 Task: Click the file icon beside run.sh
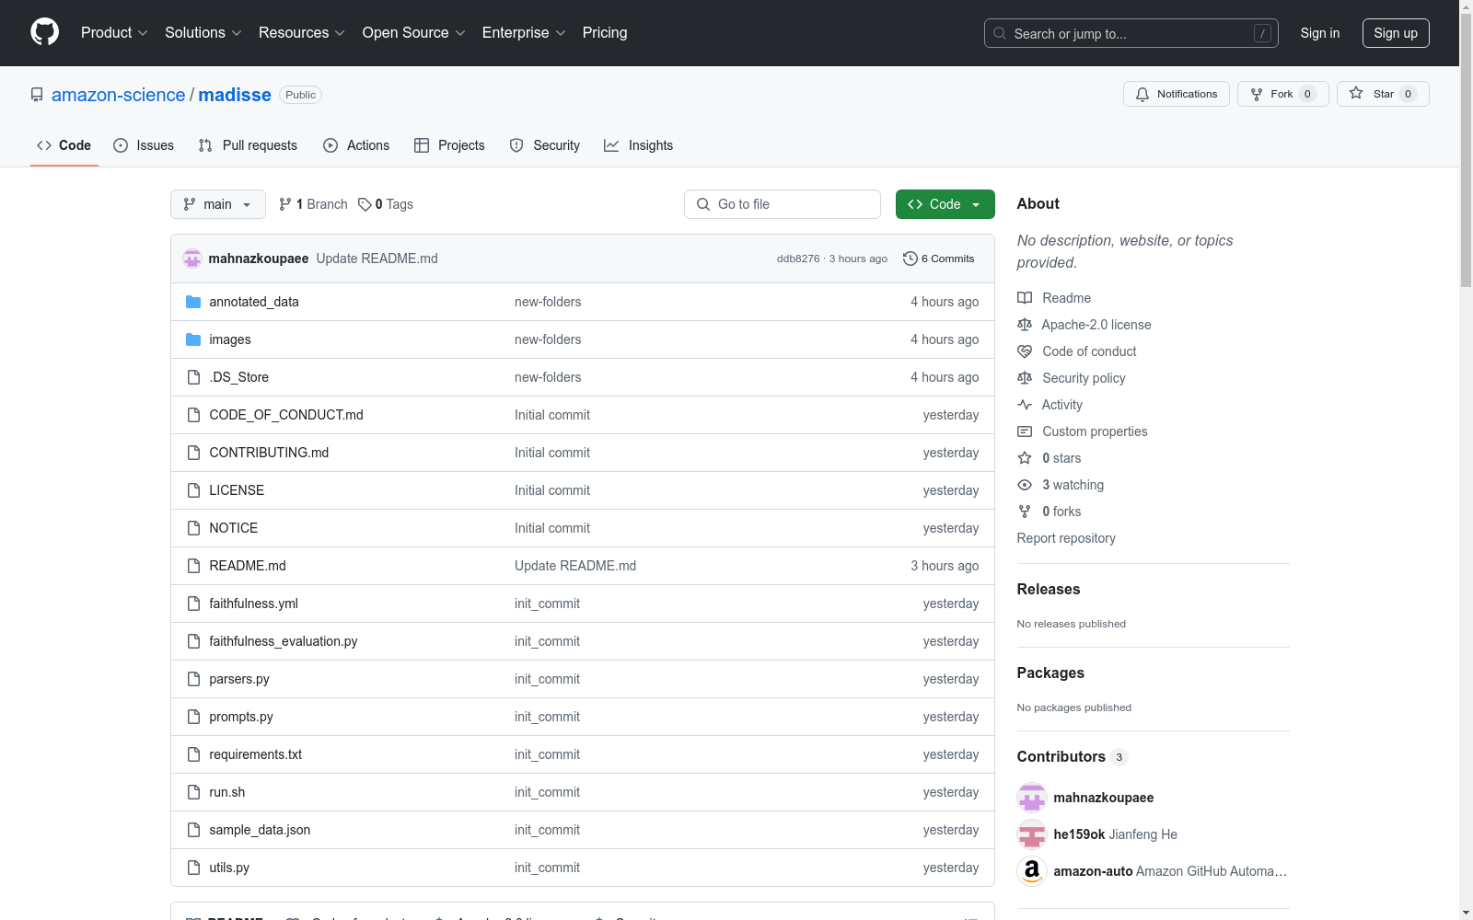tap(193, 792)
